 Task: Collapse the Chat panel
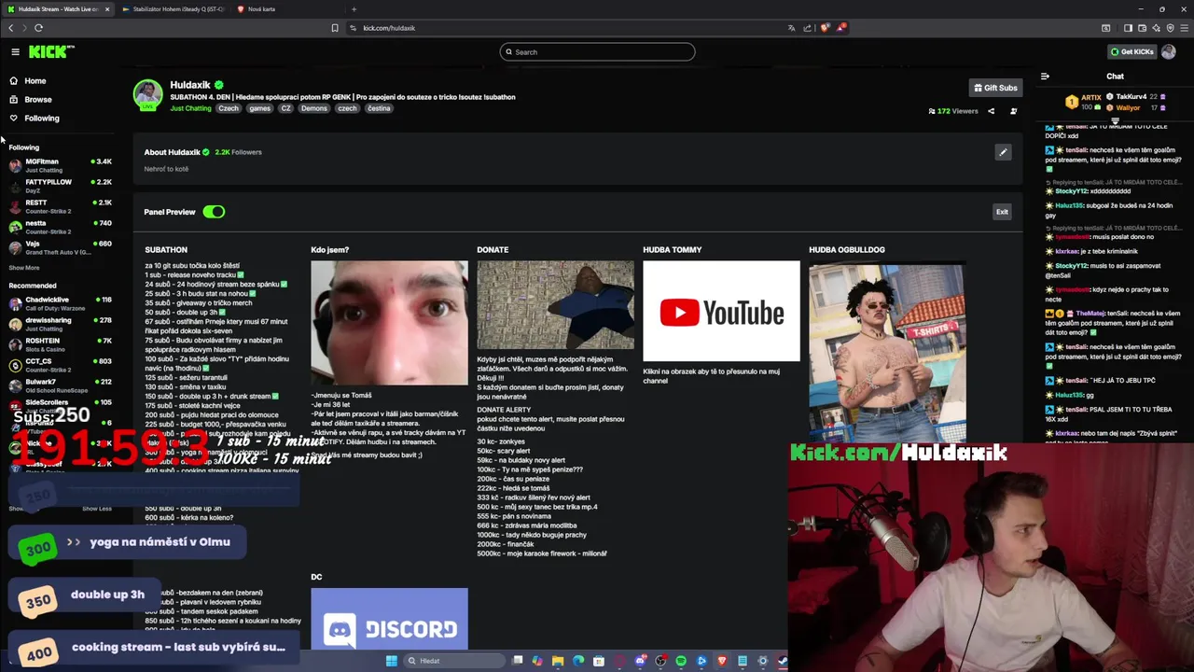pyautogui.click(x=1045, y=77)
